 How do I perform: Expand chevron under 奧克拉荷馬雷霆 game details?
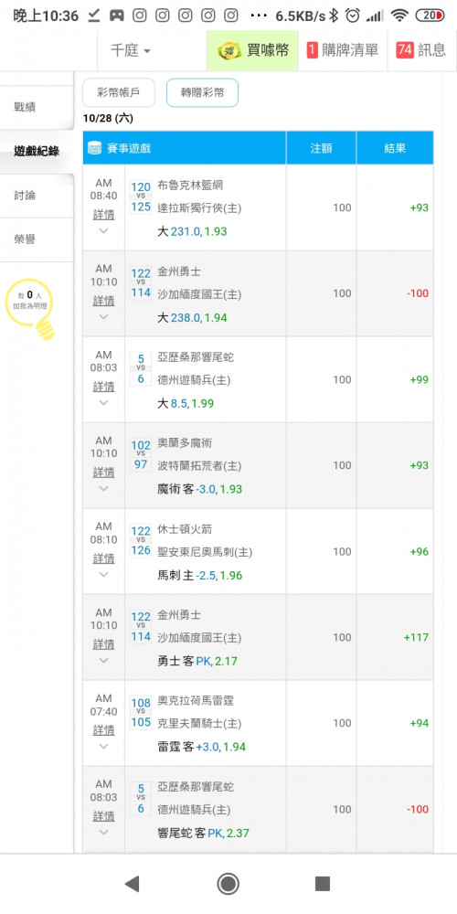coord(104,746)
